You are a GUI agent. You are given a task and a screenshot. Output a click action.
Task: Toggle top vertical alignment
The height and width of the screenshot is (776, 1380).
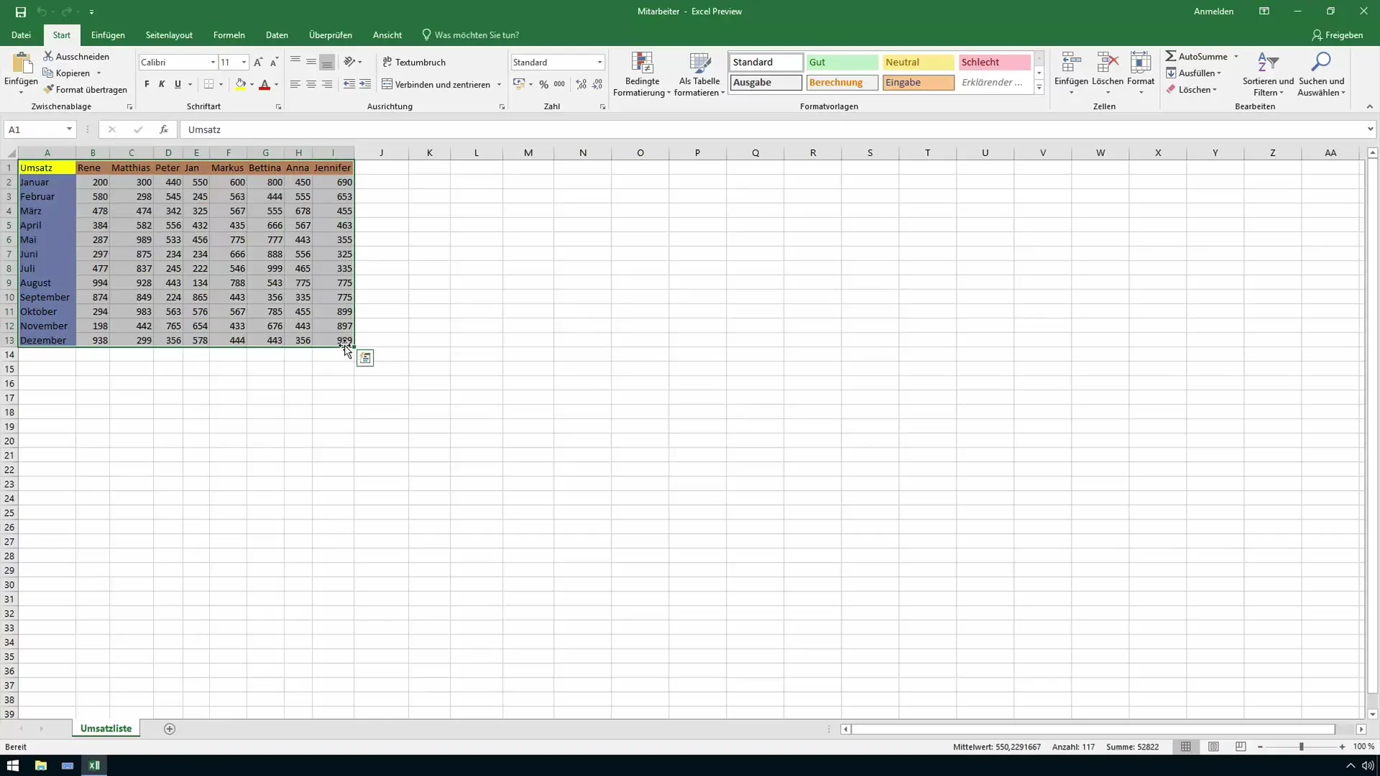[x=295, y=63]
